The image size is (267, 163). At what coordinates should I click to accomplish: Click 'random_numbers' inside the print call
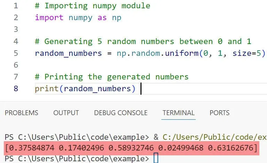click(x=97, y=89)
